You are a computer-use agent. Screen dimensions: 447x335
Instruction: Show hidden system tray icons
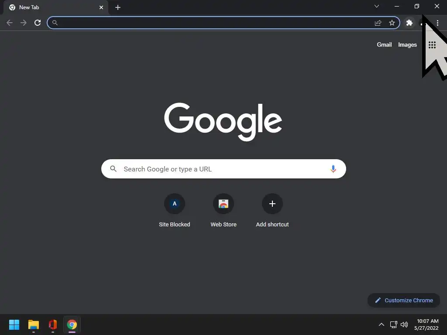[x=382, y=325]
